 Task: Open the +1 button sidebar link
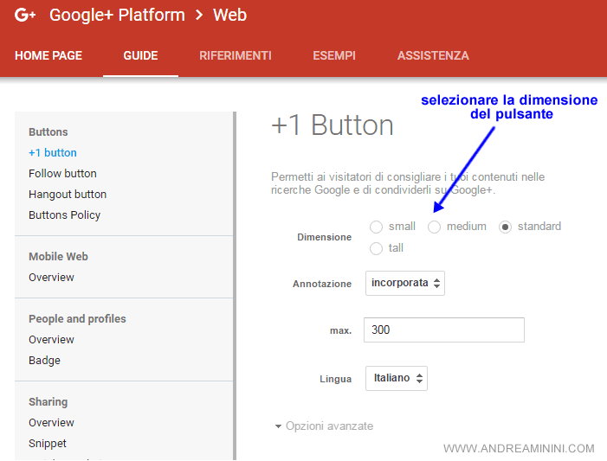[x=53, y=153]
